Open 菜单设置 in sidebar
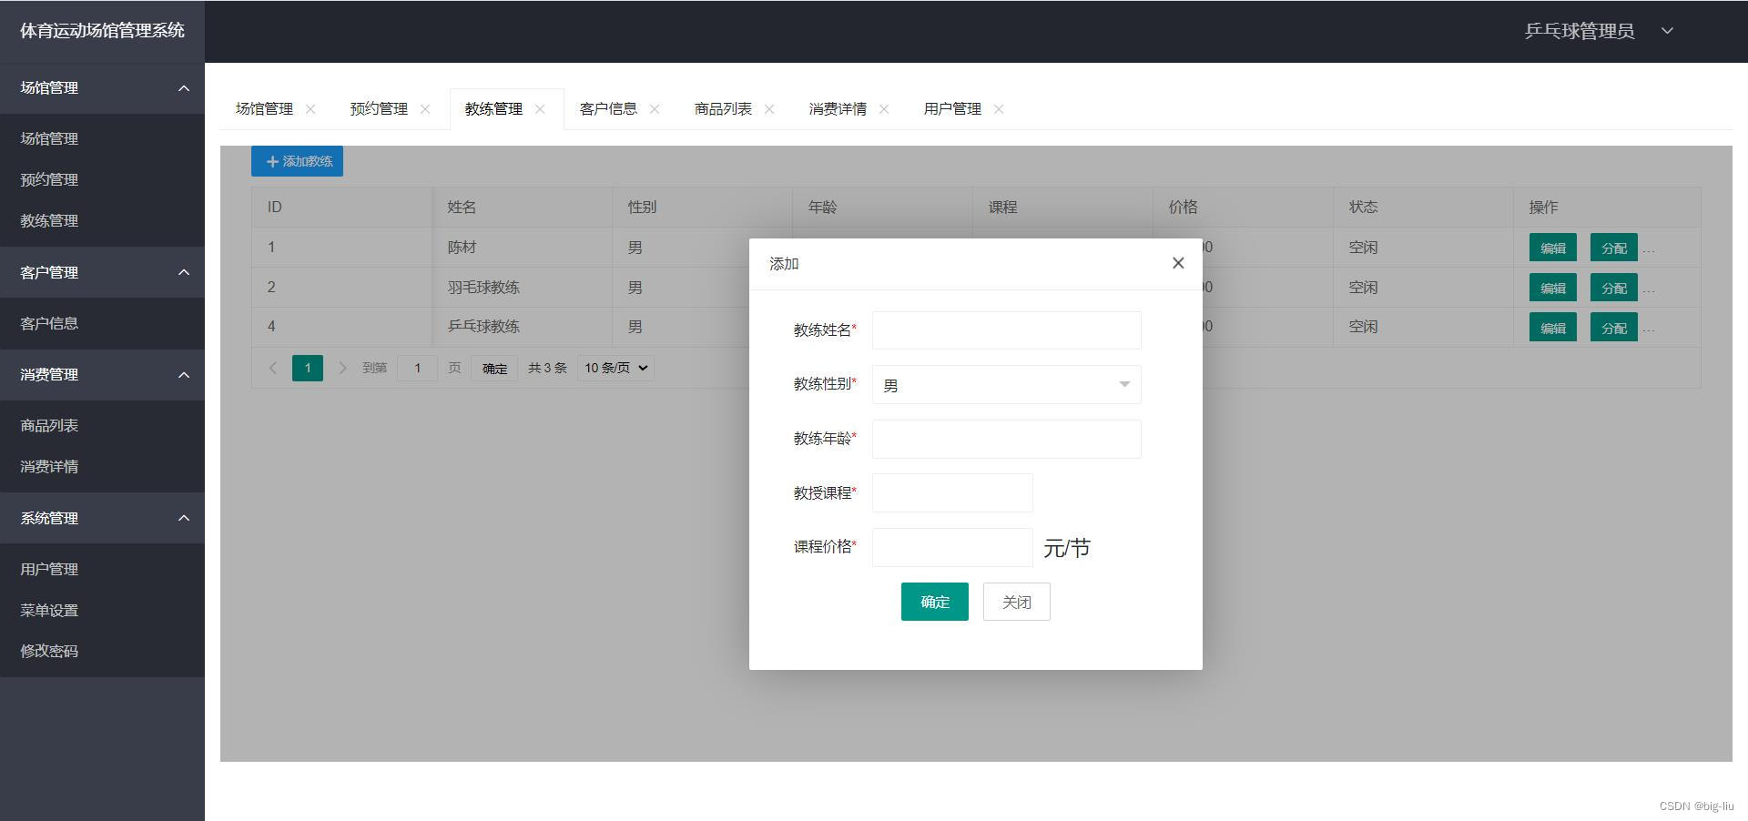This screenshot has width=1748, height=821. [102, 610]
